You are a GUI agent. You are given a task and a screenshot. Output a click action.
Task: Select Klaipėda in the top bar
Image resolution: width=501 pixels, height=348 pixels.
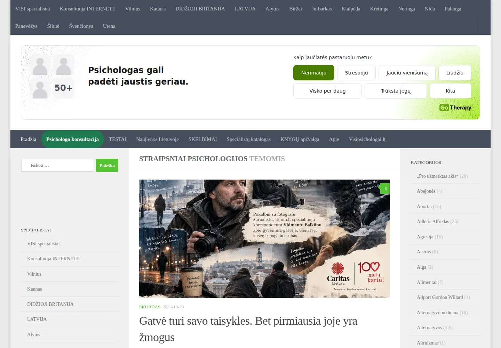[351, 9]
